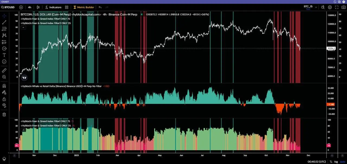Open the BTCUSD symbol search
This screenshot has width=347, height=164.
pos(8,7)
